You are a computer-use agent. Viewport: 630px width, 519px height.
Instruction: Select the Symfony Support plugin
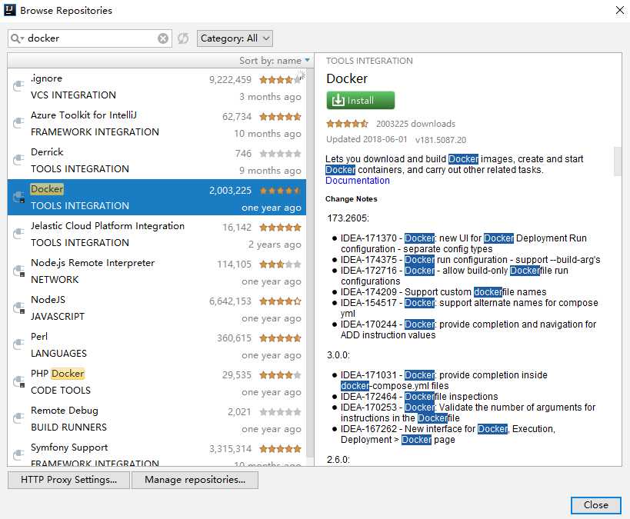[69, 447]
